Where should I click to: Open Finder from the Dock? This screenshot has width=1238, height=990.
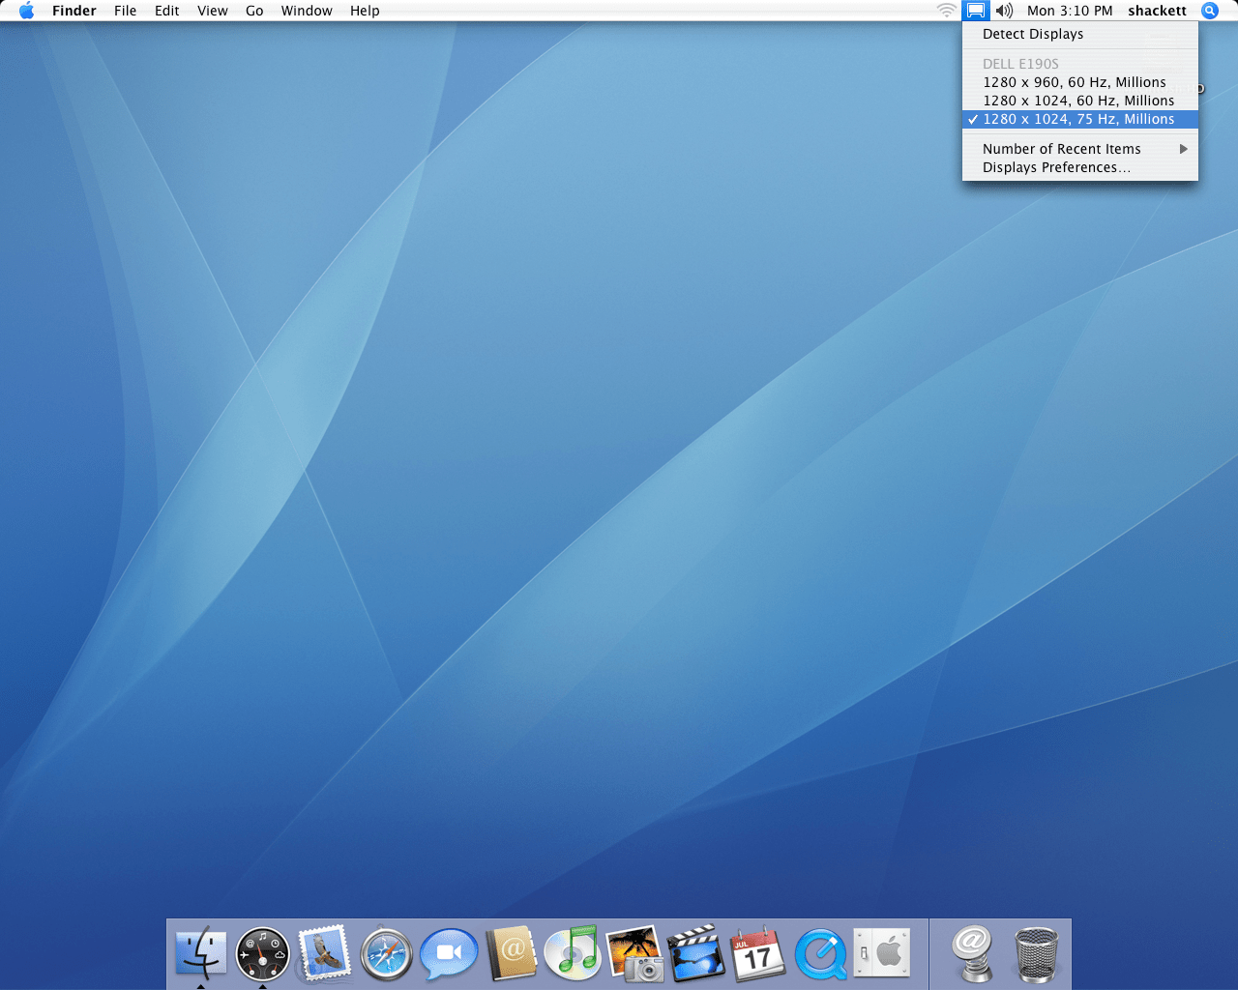click(201, 953)
